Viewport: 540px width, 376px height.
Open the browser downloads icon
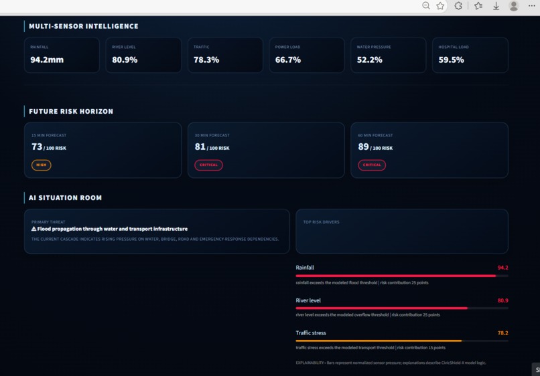click(x=496, y=6)
